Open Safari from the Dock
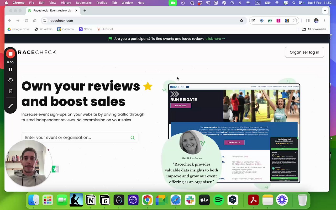Viewport: 336px width, 210px height. [x=176, y=200]
